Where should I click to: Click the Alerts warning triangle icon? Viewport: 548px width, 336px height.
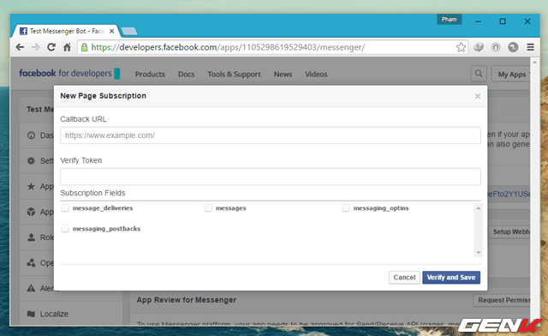31,288
